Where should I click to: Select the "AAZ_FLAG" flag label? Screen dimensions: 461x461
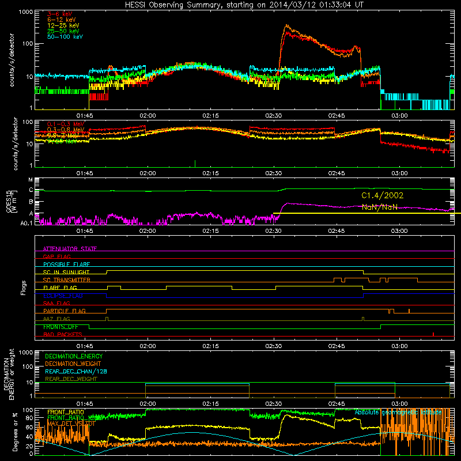pos(56,319)
